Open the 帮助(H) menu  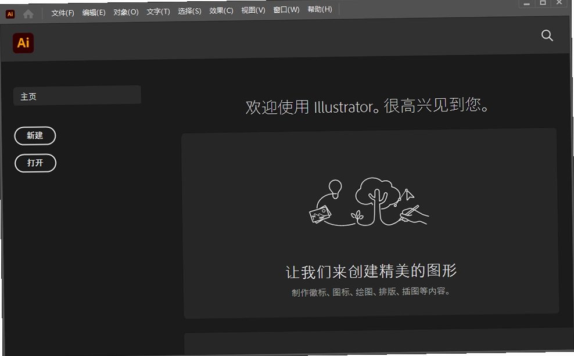(x=320, y=9)
